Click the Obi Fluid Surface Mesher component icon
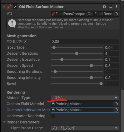Screen dimensions: 124x132 [9, 7]
